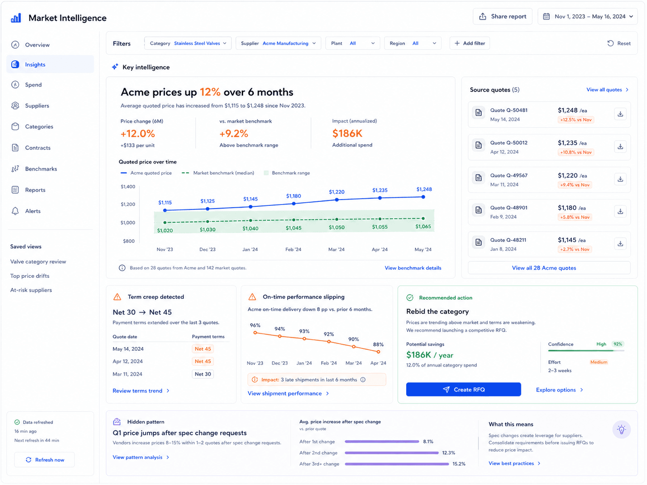Click the Overview sidebar icon
Viewport: 647px width, 485px height.
[15, 45]
